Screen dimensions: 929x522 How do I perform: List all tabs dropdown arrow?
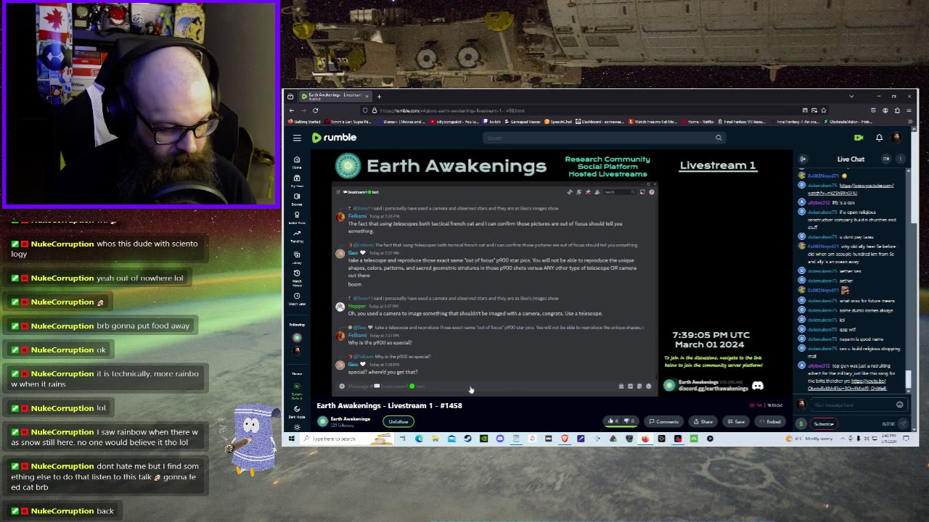pyautogui.click(x=851, y=96)
